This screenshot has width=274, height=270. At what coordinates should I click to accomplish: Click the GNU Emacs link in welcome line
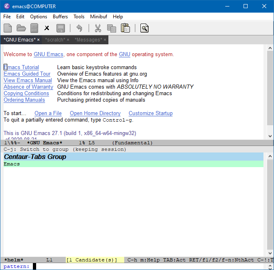[x=48, y=54]
